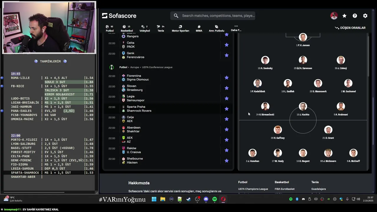Open the user profile avatar
This screenshot has height=212, width=377.
pyautogui.click(x=334, y=16)
